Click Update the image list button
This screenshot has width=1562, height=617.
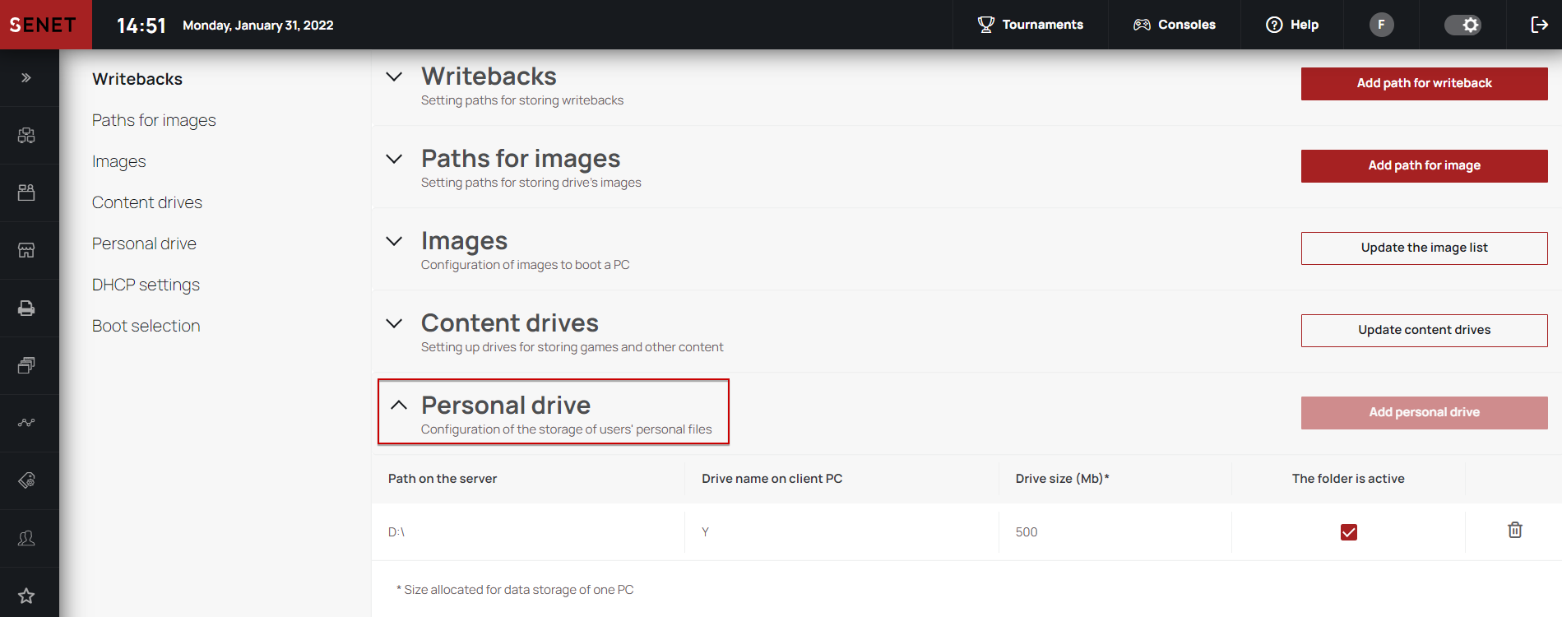pos(1424,248)
